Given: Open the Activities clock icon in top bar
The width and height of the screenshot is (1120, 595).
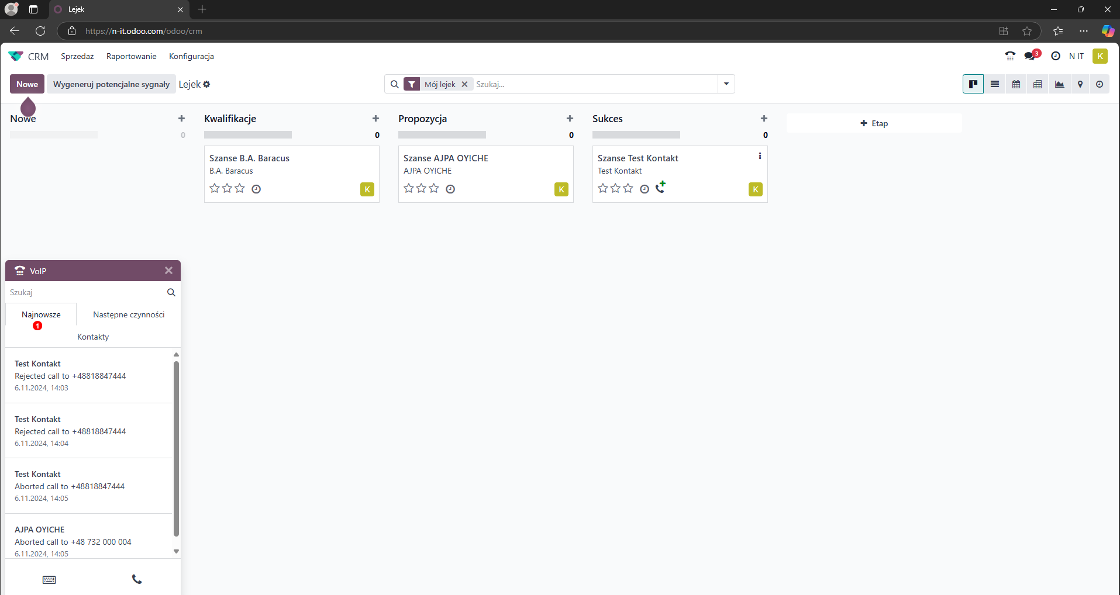Looking at the screenshot, I should click(1055, 56).
